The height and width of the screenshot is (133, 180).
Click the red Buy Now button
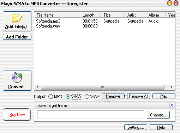point(17,115)
